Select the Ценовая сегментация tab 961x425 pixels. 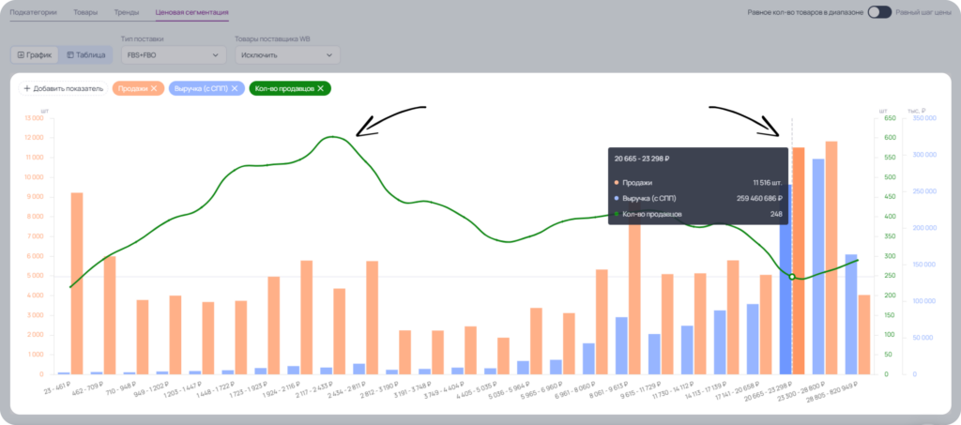pyautogui.click(x=191, y=12)
